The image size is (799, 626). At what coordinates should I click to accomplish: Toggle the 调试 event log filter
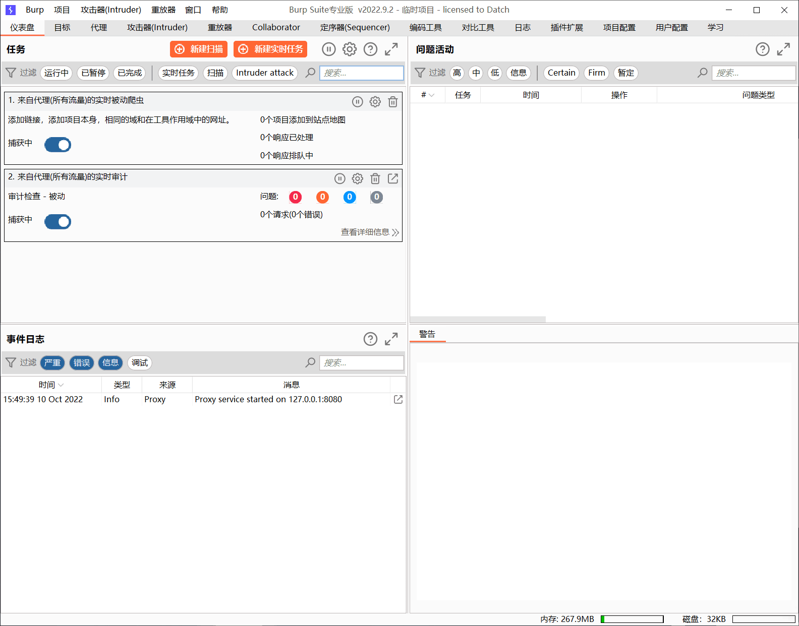coord(140,363)
